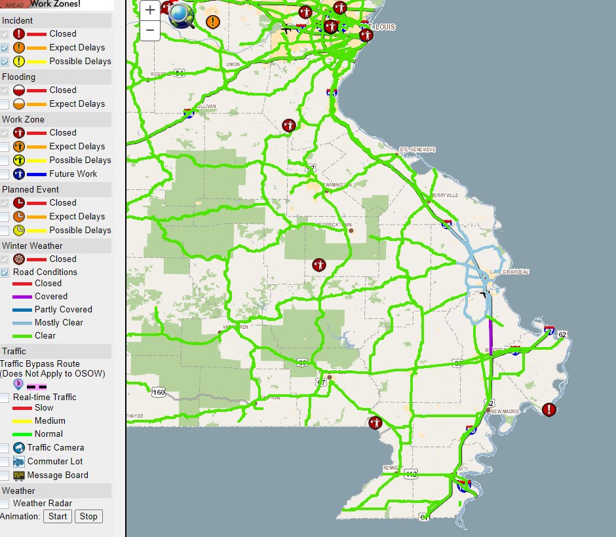
Task: Click the blue Future Work legend icon
Action: (19, 174)
